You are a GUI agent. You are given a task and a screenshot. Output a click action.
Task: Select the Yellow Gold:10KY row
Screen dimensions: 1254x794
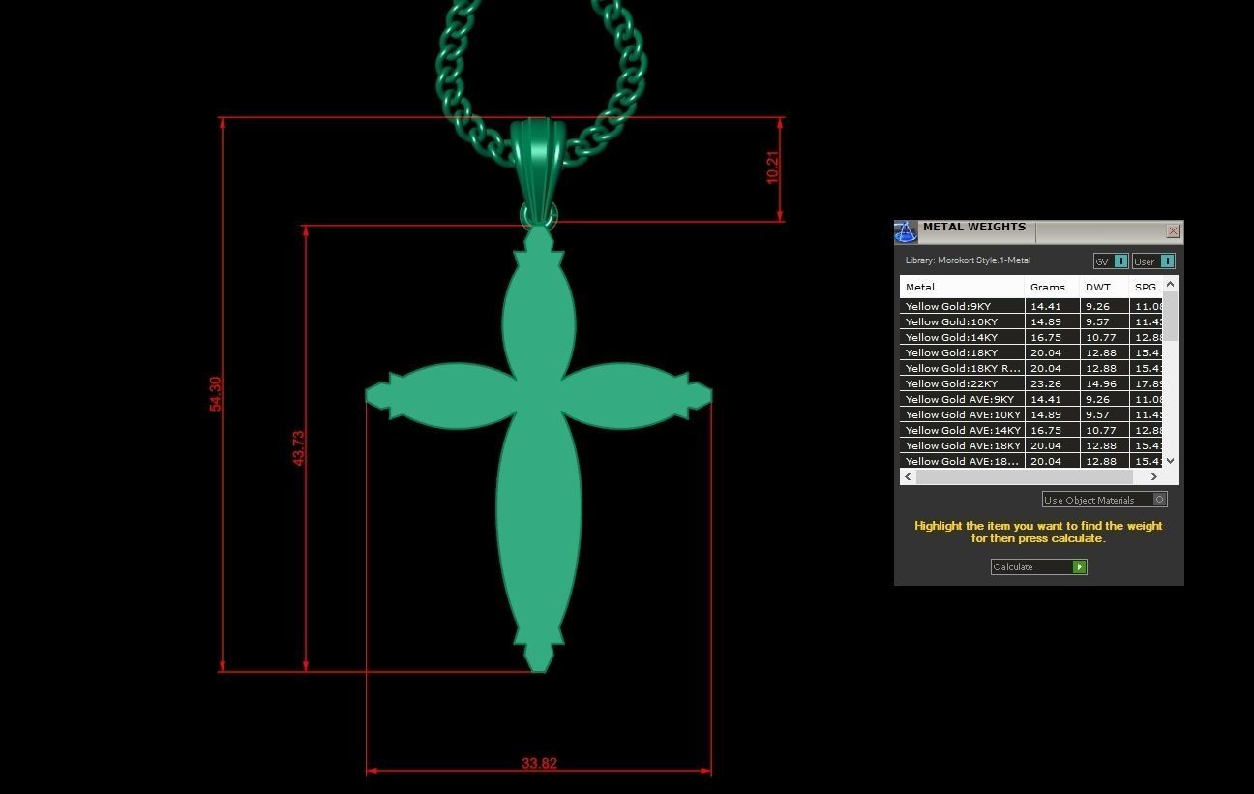click(x=1031, y=321)
